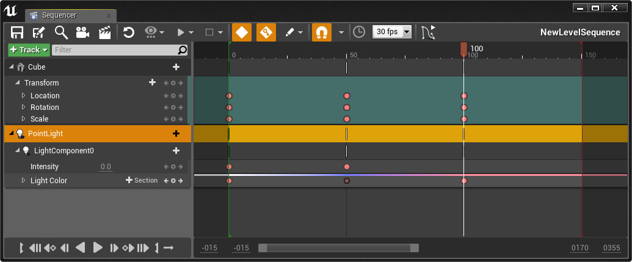This screenshot has width=632, height=262.
Task: Open Render Movie clapperboard icon
Action: pyautogui.click(x=104, y=32)
